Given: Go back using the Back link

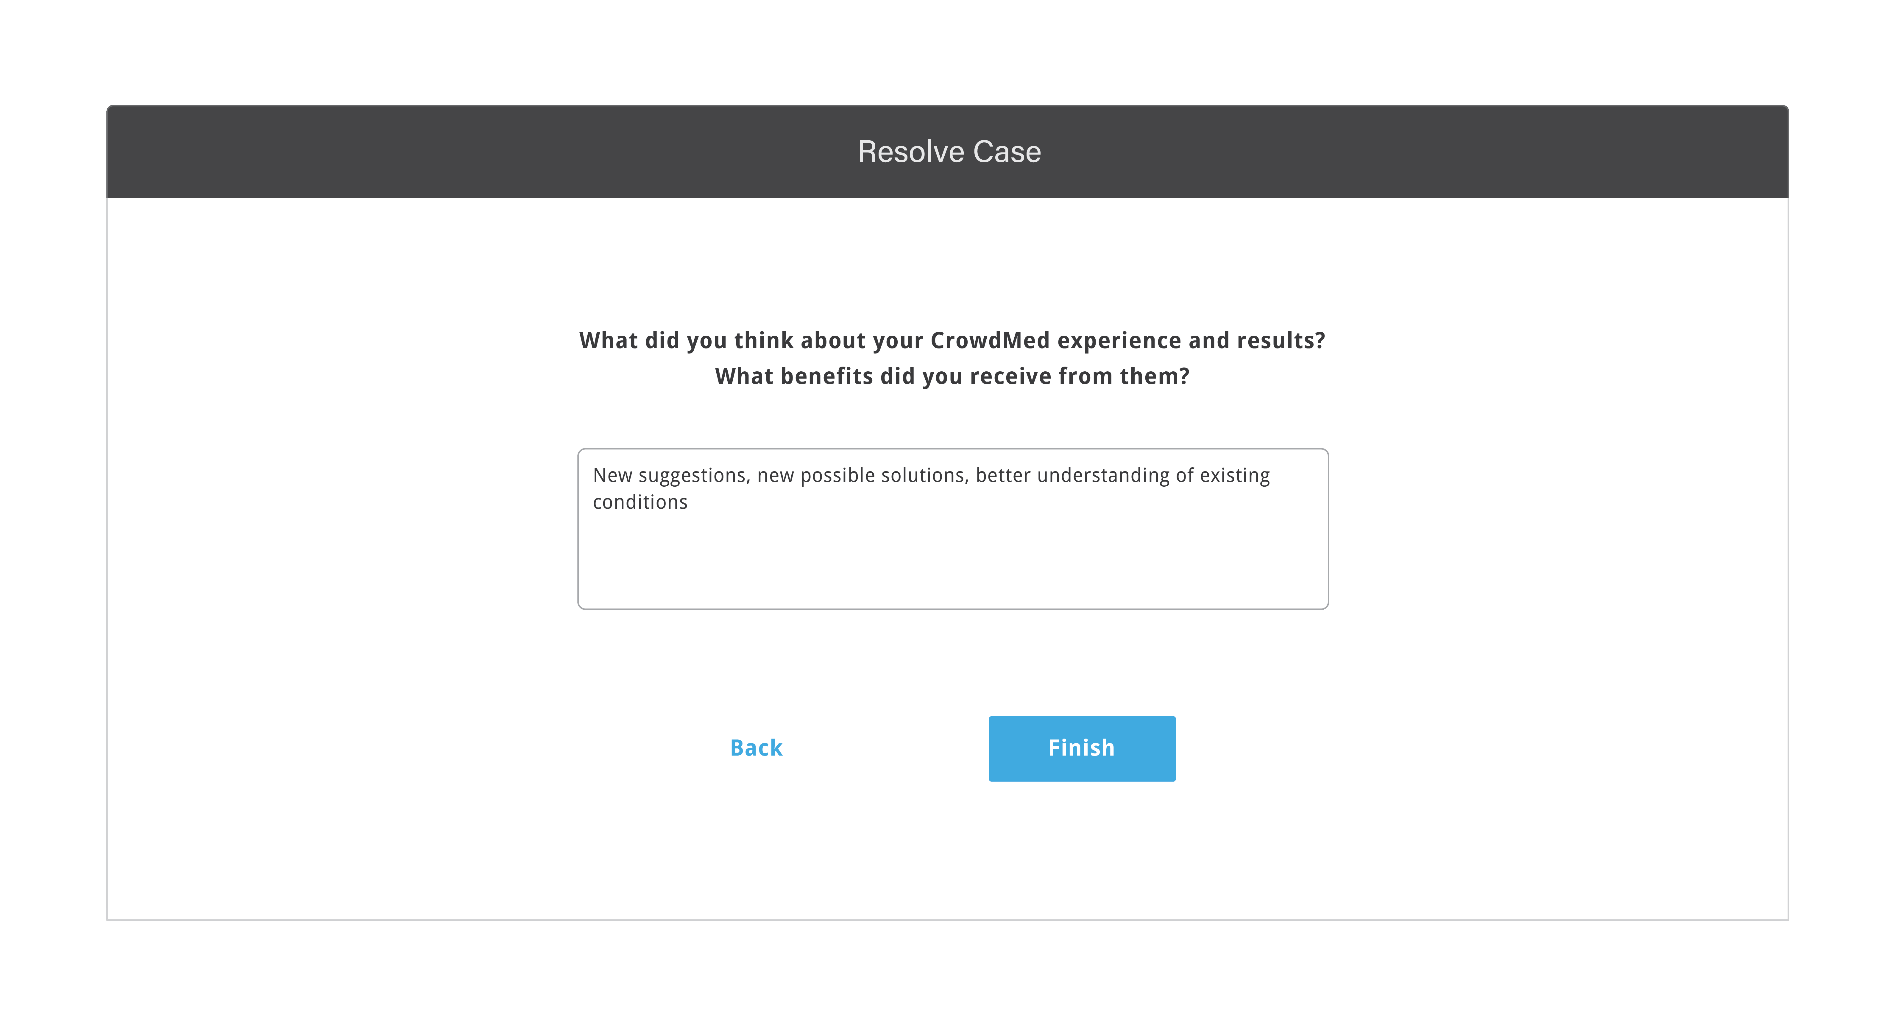Looking at the screenshot, I should (756, 748).
